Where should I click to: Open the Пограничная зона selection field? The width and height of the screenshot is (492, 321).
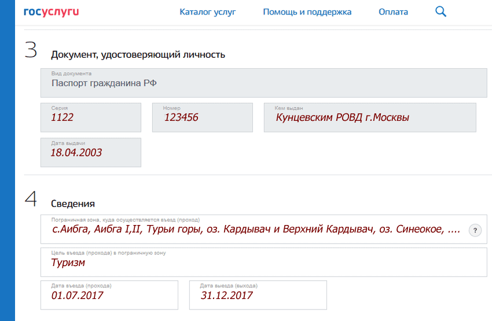[263, 229]
